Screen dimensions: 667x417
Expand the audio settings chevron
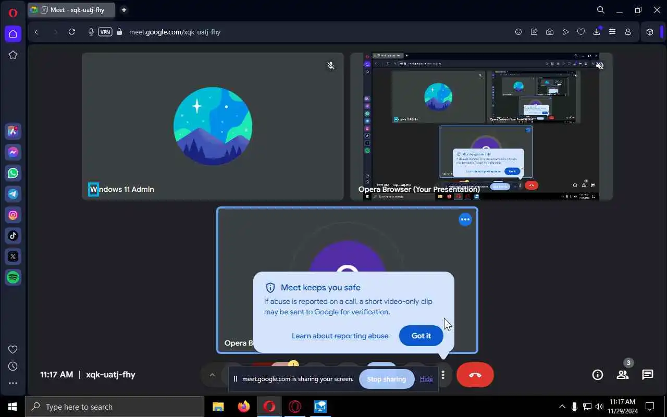point(212,375)
